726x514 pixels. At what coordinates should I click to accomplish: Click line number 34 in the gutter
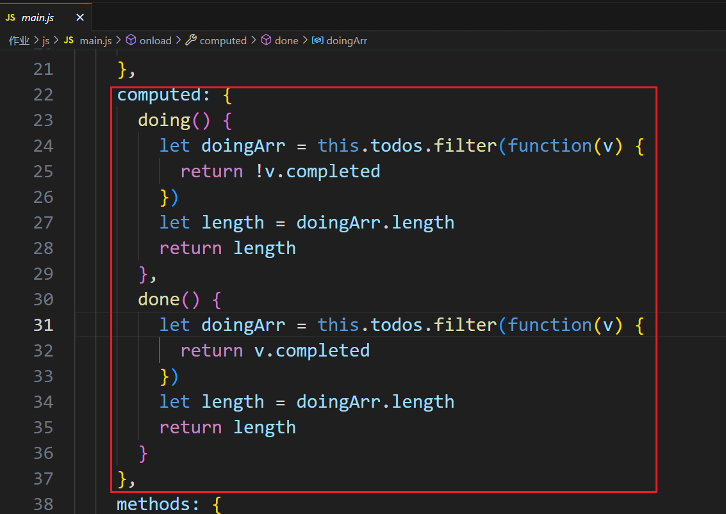[44, 401]
